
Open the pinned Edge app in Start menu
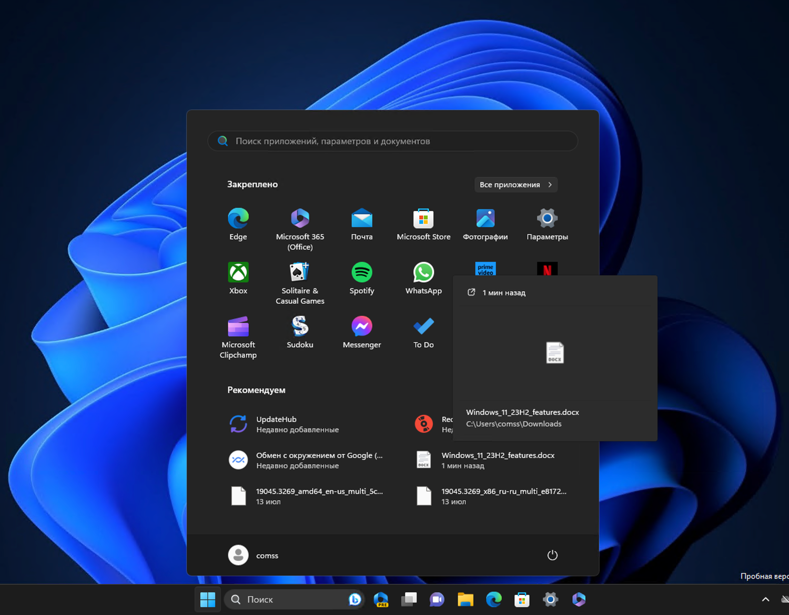point(238,224)
